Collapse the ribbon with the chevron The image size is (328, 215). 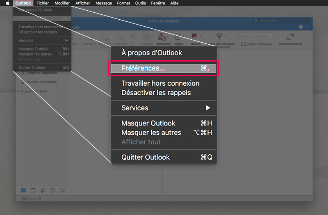(307, 27)
